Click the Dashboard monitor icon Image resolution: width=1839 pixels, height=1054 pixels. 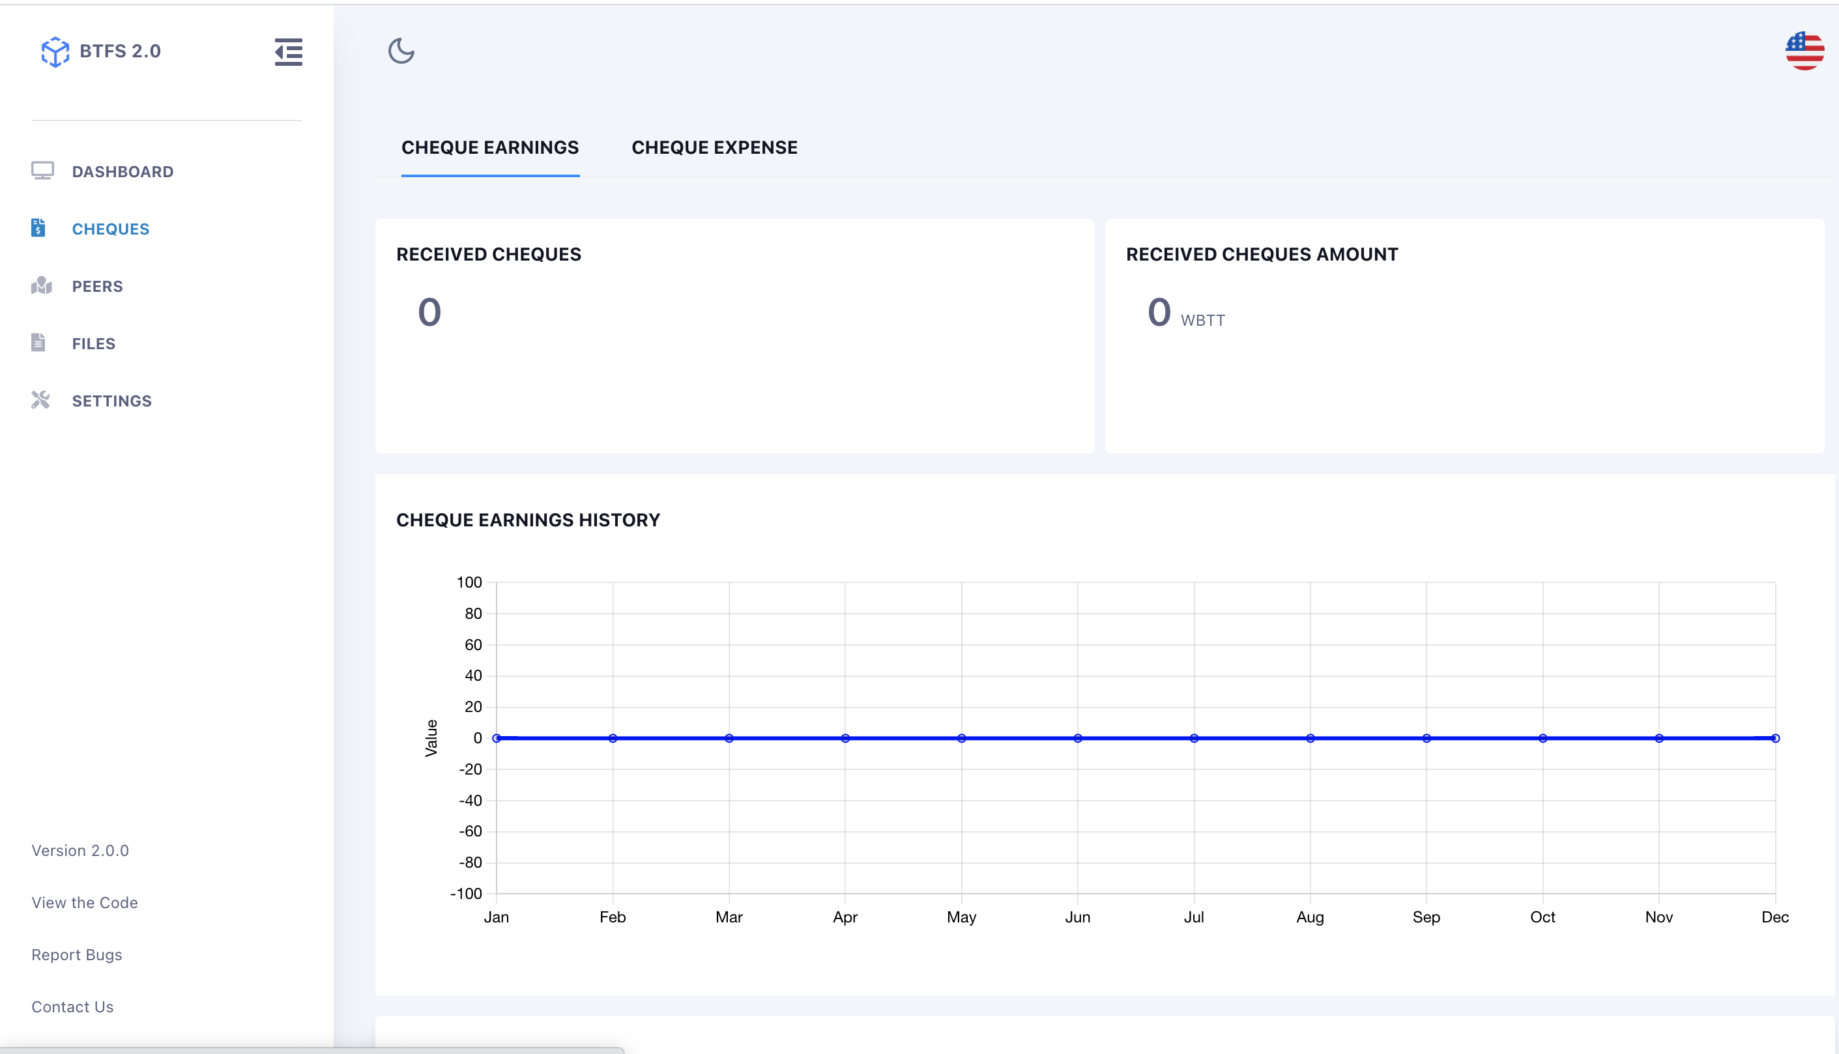coord(42,171)
